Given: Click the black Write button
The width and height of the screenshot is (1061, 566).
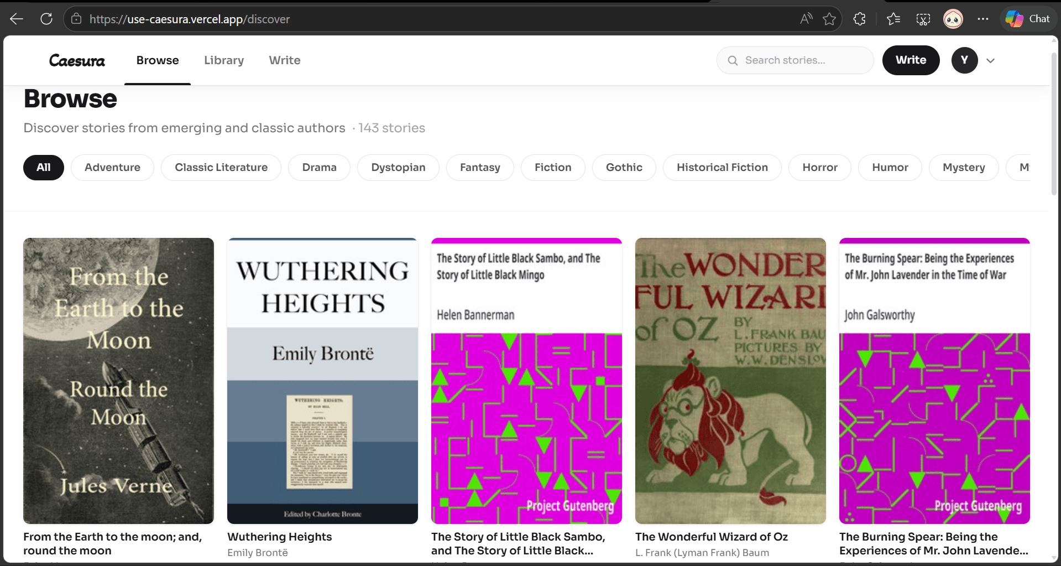Looking at the screenshot, I should click(x=911, y=60).
